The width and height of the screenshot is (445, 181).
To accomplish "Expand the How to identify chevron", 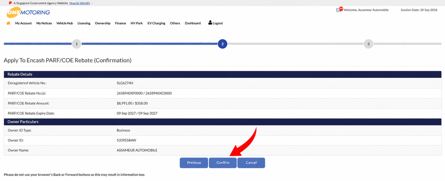I will tap(92, 3).
